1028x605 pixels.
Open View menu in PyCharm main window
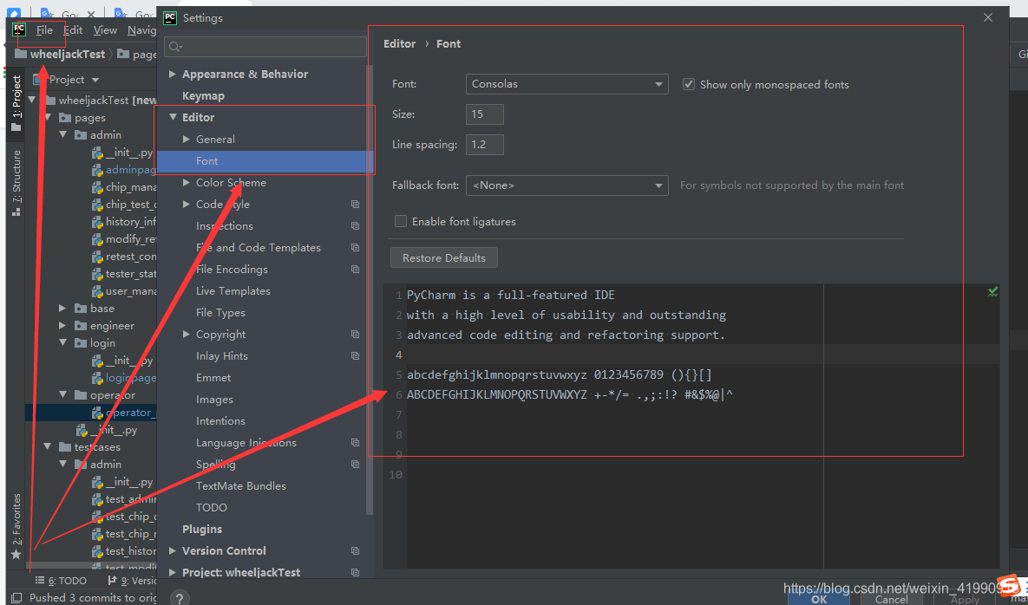pyautogui.click(x=105, y=30)
